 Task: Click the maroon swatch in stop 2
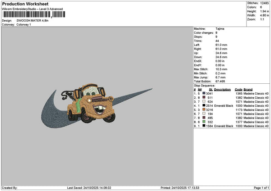[x=204, y=97]
